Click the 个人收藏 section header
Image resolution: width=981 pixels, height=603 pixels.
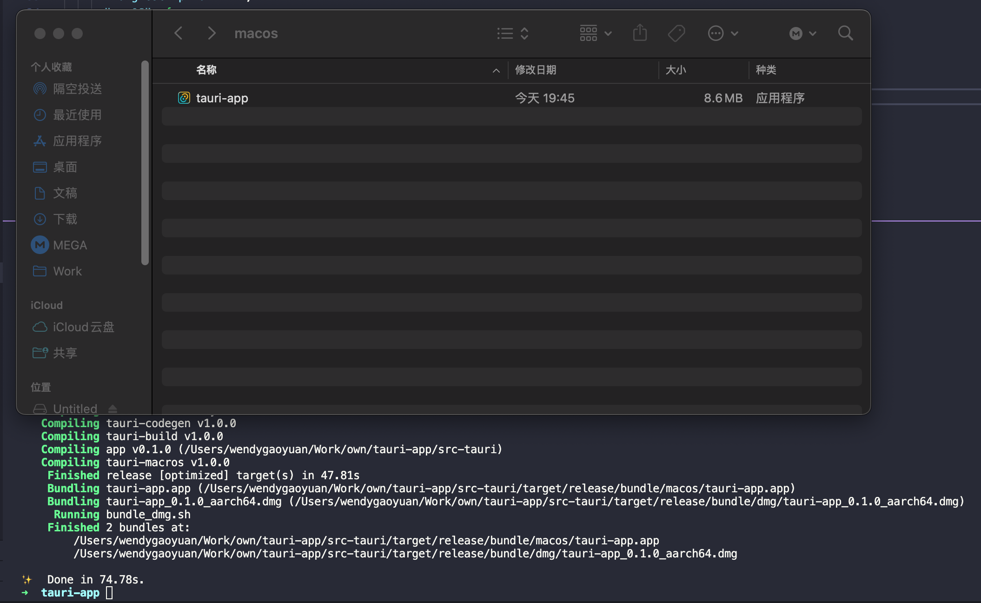pyautogui.click(x=51, y=67)
